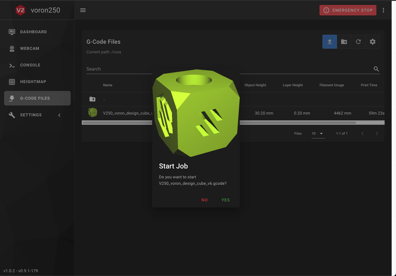This screenshot has height=276, width=396.
Task: Click the parent folder up icon
Action: point(93,99)
